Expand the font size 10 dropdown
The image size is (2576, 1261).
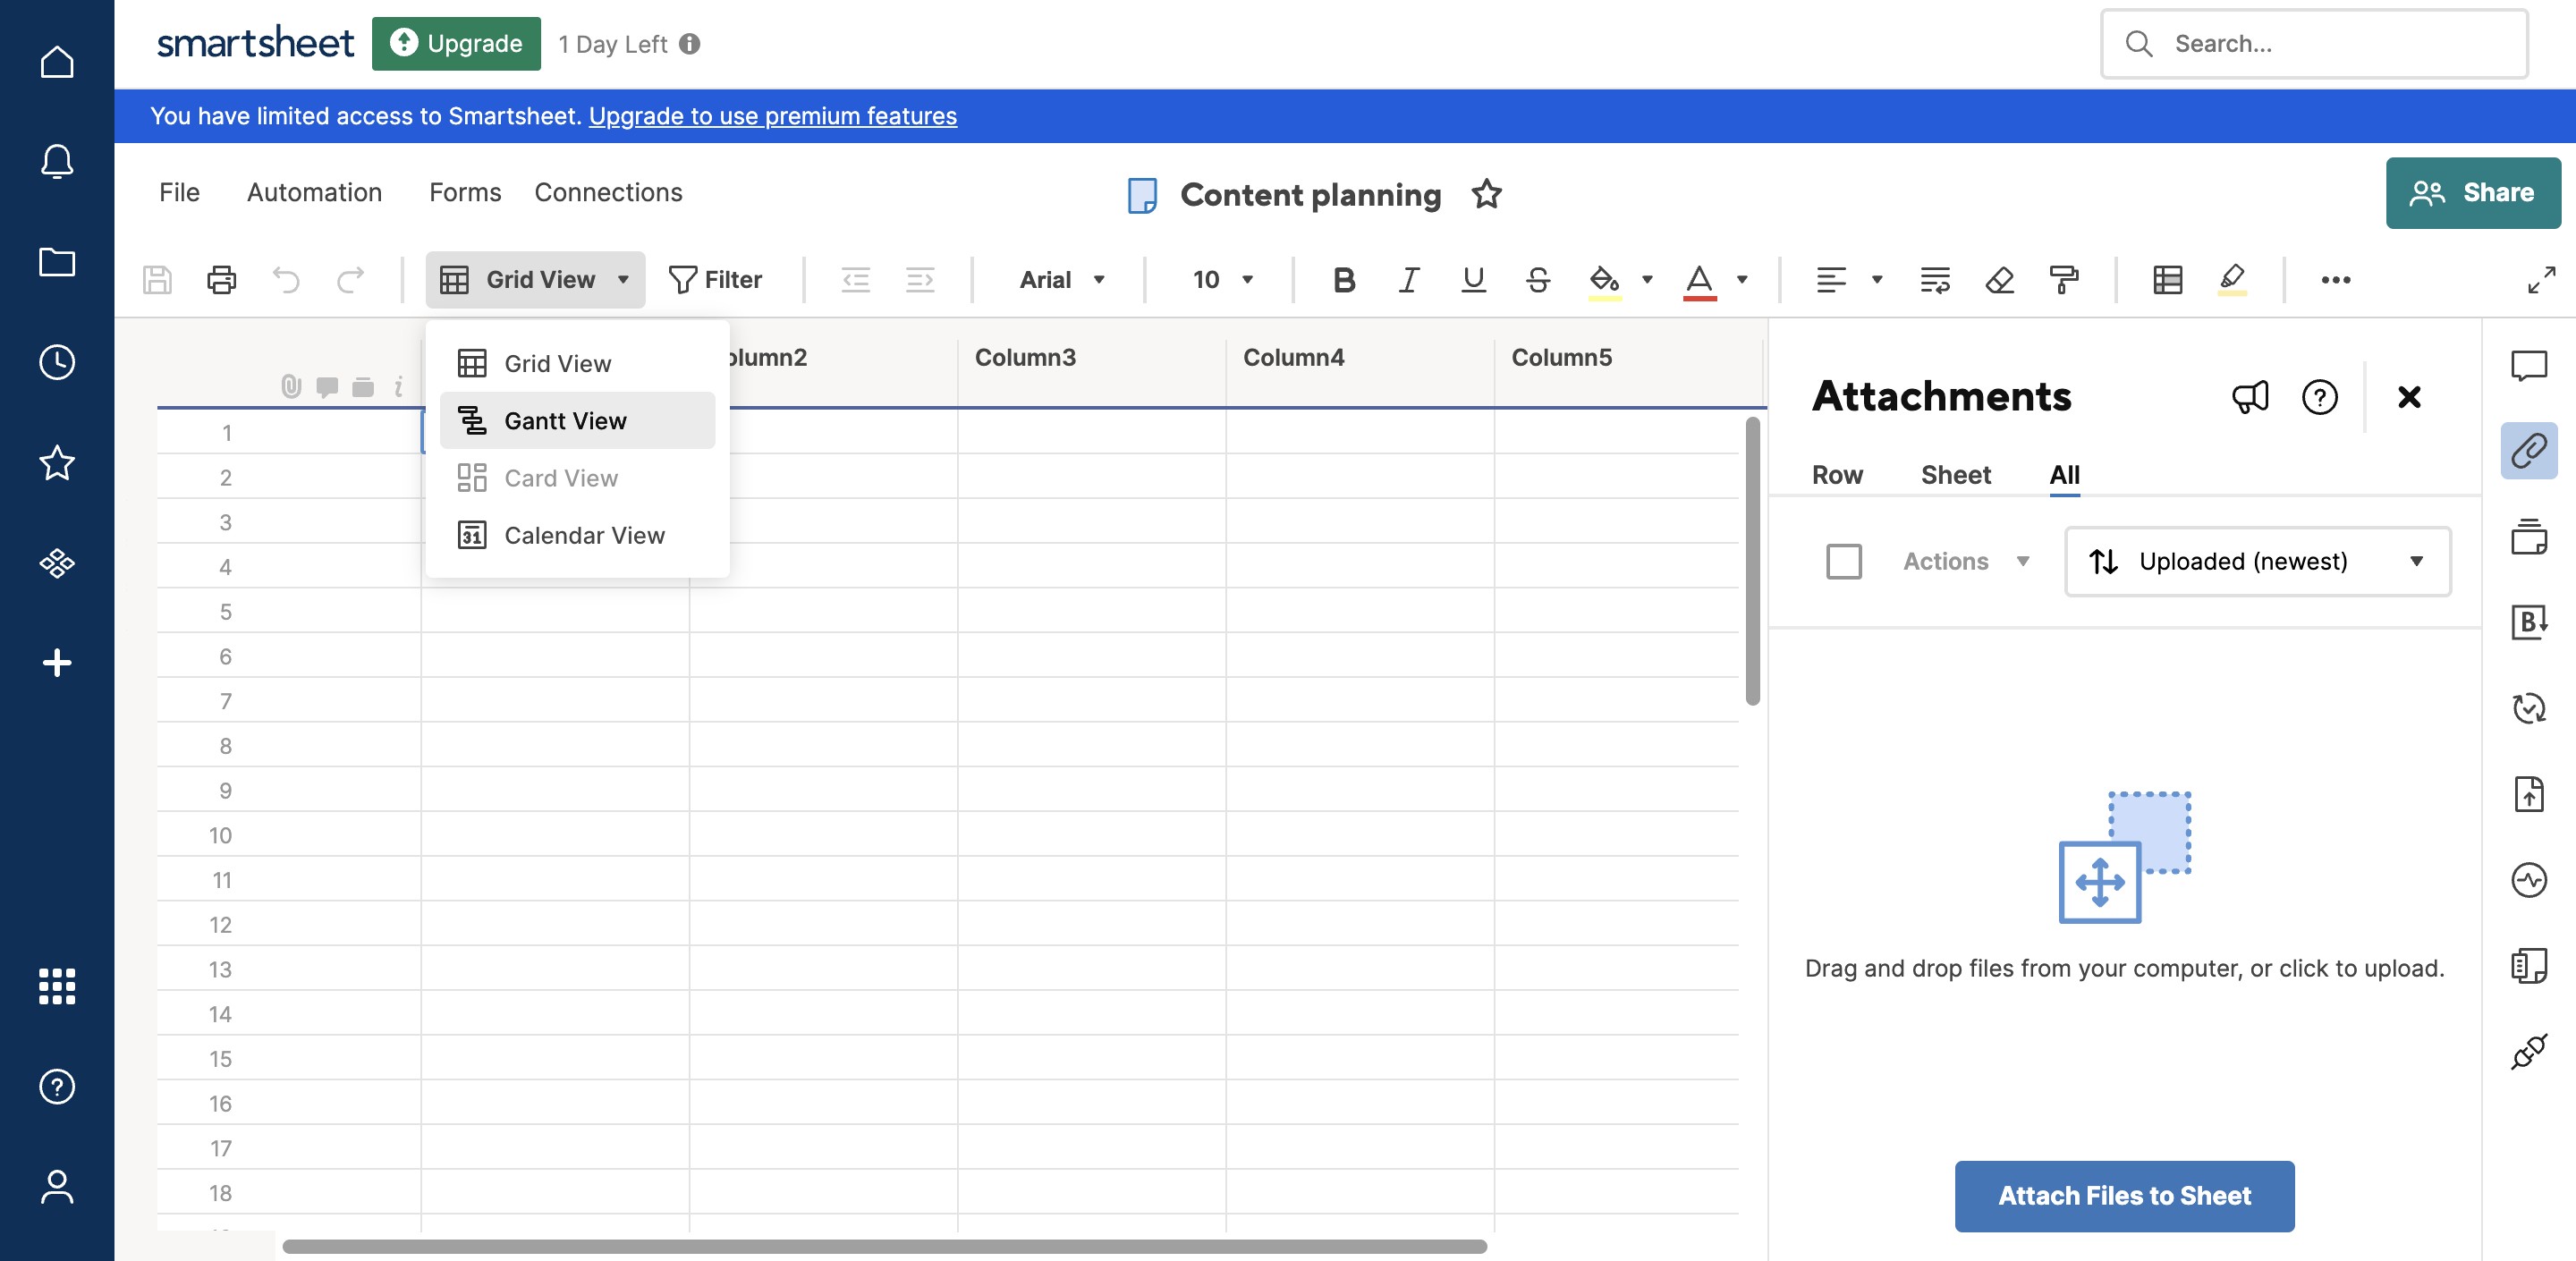[x=1221, y=280]
